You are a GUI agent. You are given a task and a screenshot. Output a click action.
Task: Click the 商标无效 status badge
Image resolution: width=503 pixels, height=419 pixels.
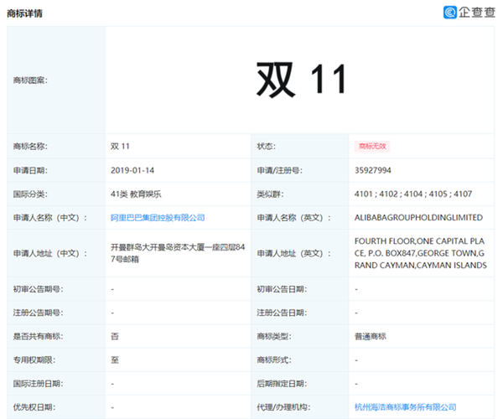click(372, 147)
